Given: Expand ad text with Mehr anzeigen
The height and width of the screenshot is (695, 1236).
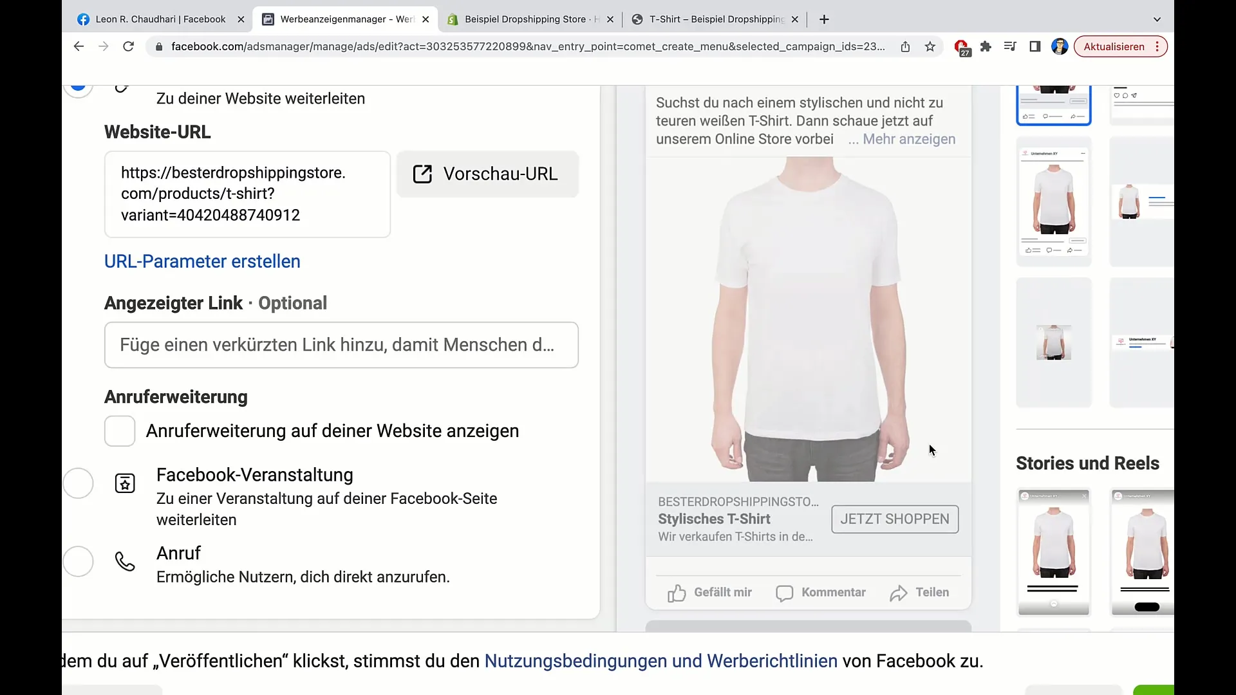Looking at the screenshot, I should [909, 139].
